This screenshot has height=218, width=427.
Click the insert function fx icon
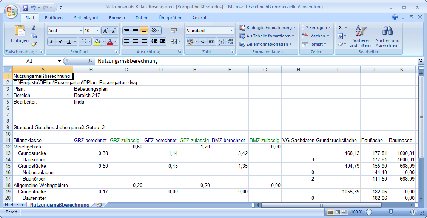(90, 61)
